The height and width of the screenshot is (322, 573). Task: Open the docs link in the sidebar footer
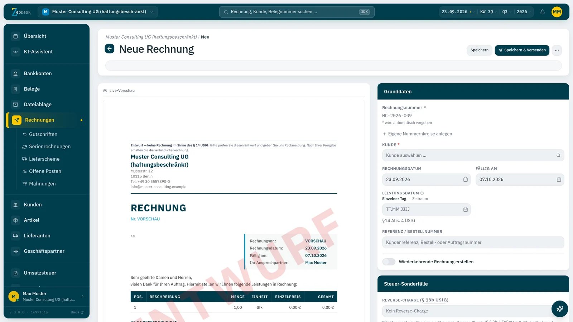pyautogui.click(x=77, y=312)
